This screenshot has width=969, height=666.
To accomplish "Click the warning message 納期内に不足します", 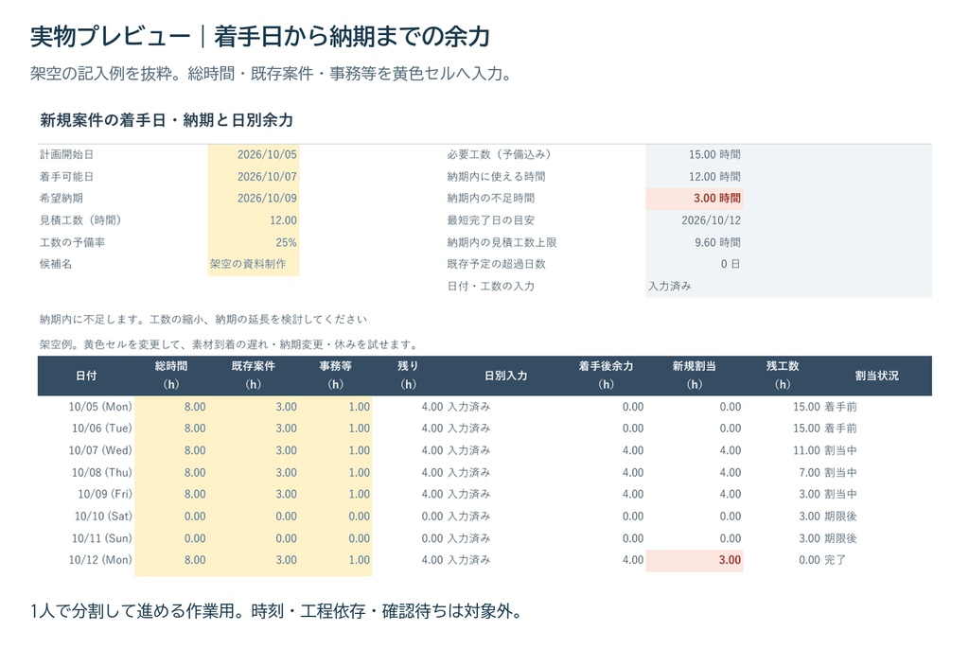I will pos(203,320).
